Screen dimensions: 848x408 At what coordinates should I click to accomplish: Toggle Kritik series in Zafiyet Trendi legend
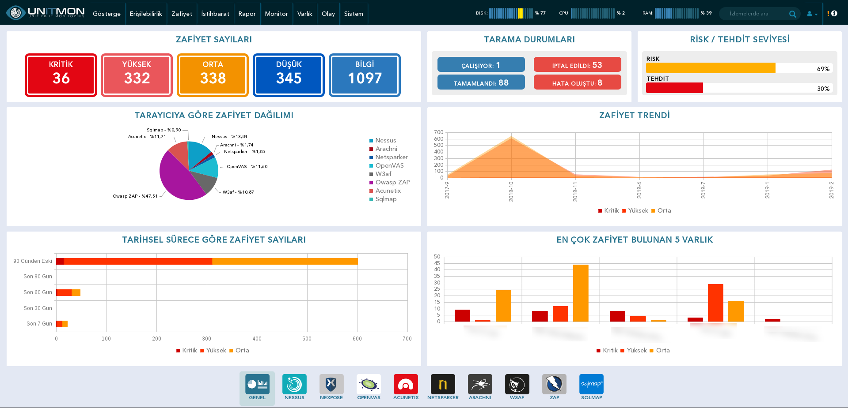coord(608,210)
